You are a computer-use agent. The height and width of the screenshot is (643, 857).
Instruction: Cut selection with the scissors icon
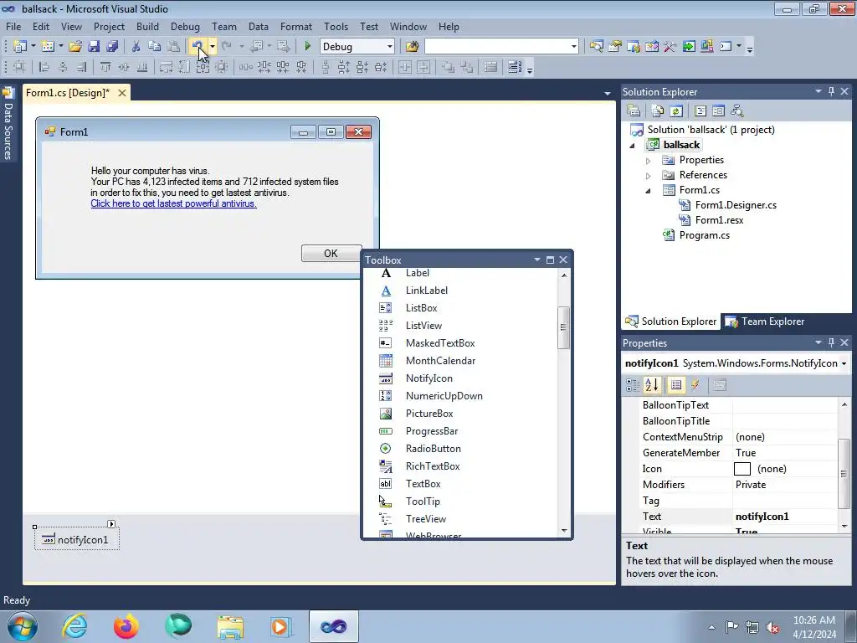[x=136, y=47]
